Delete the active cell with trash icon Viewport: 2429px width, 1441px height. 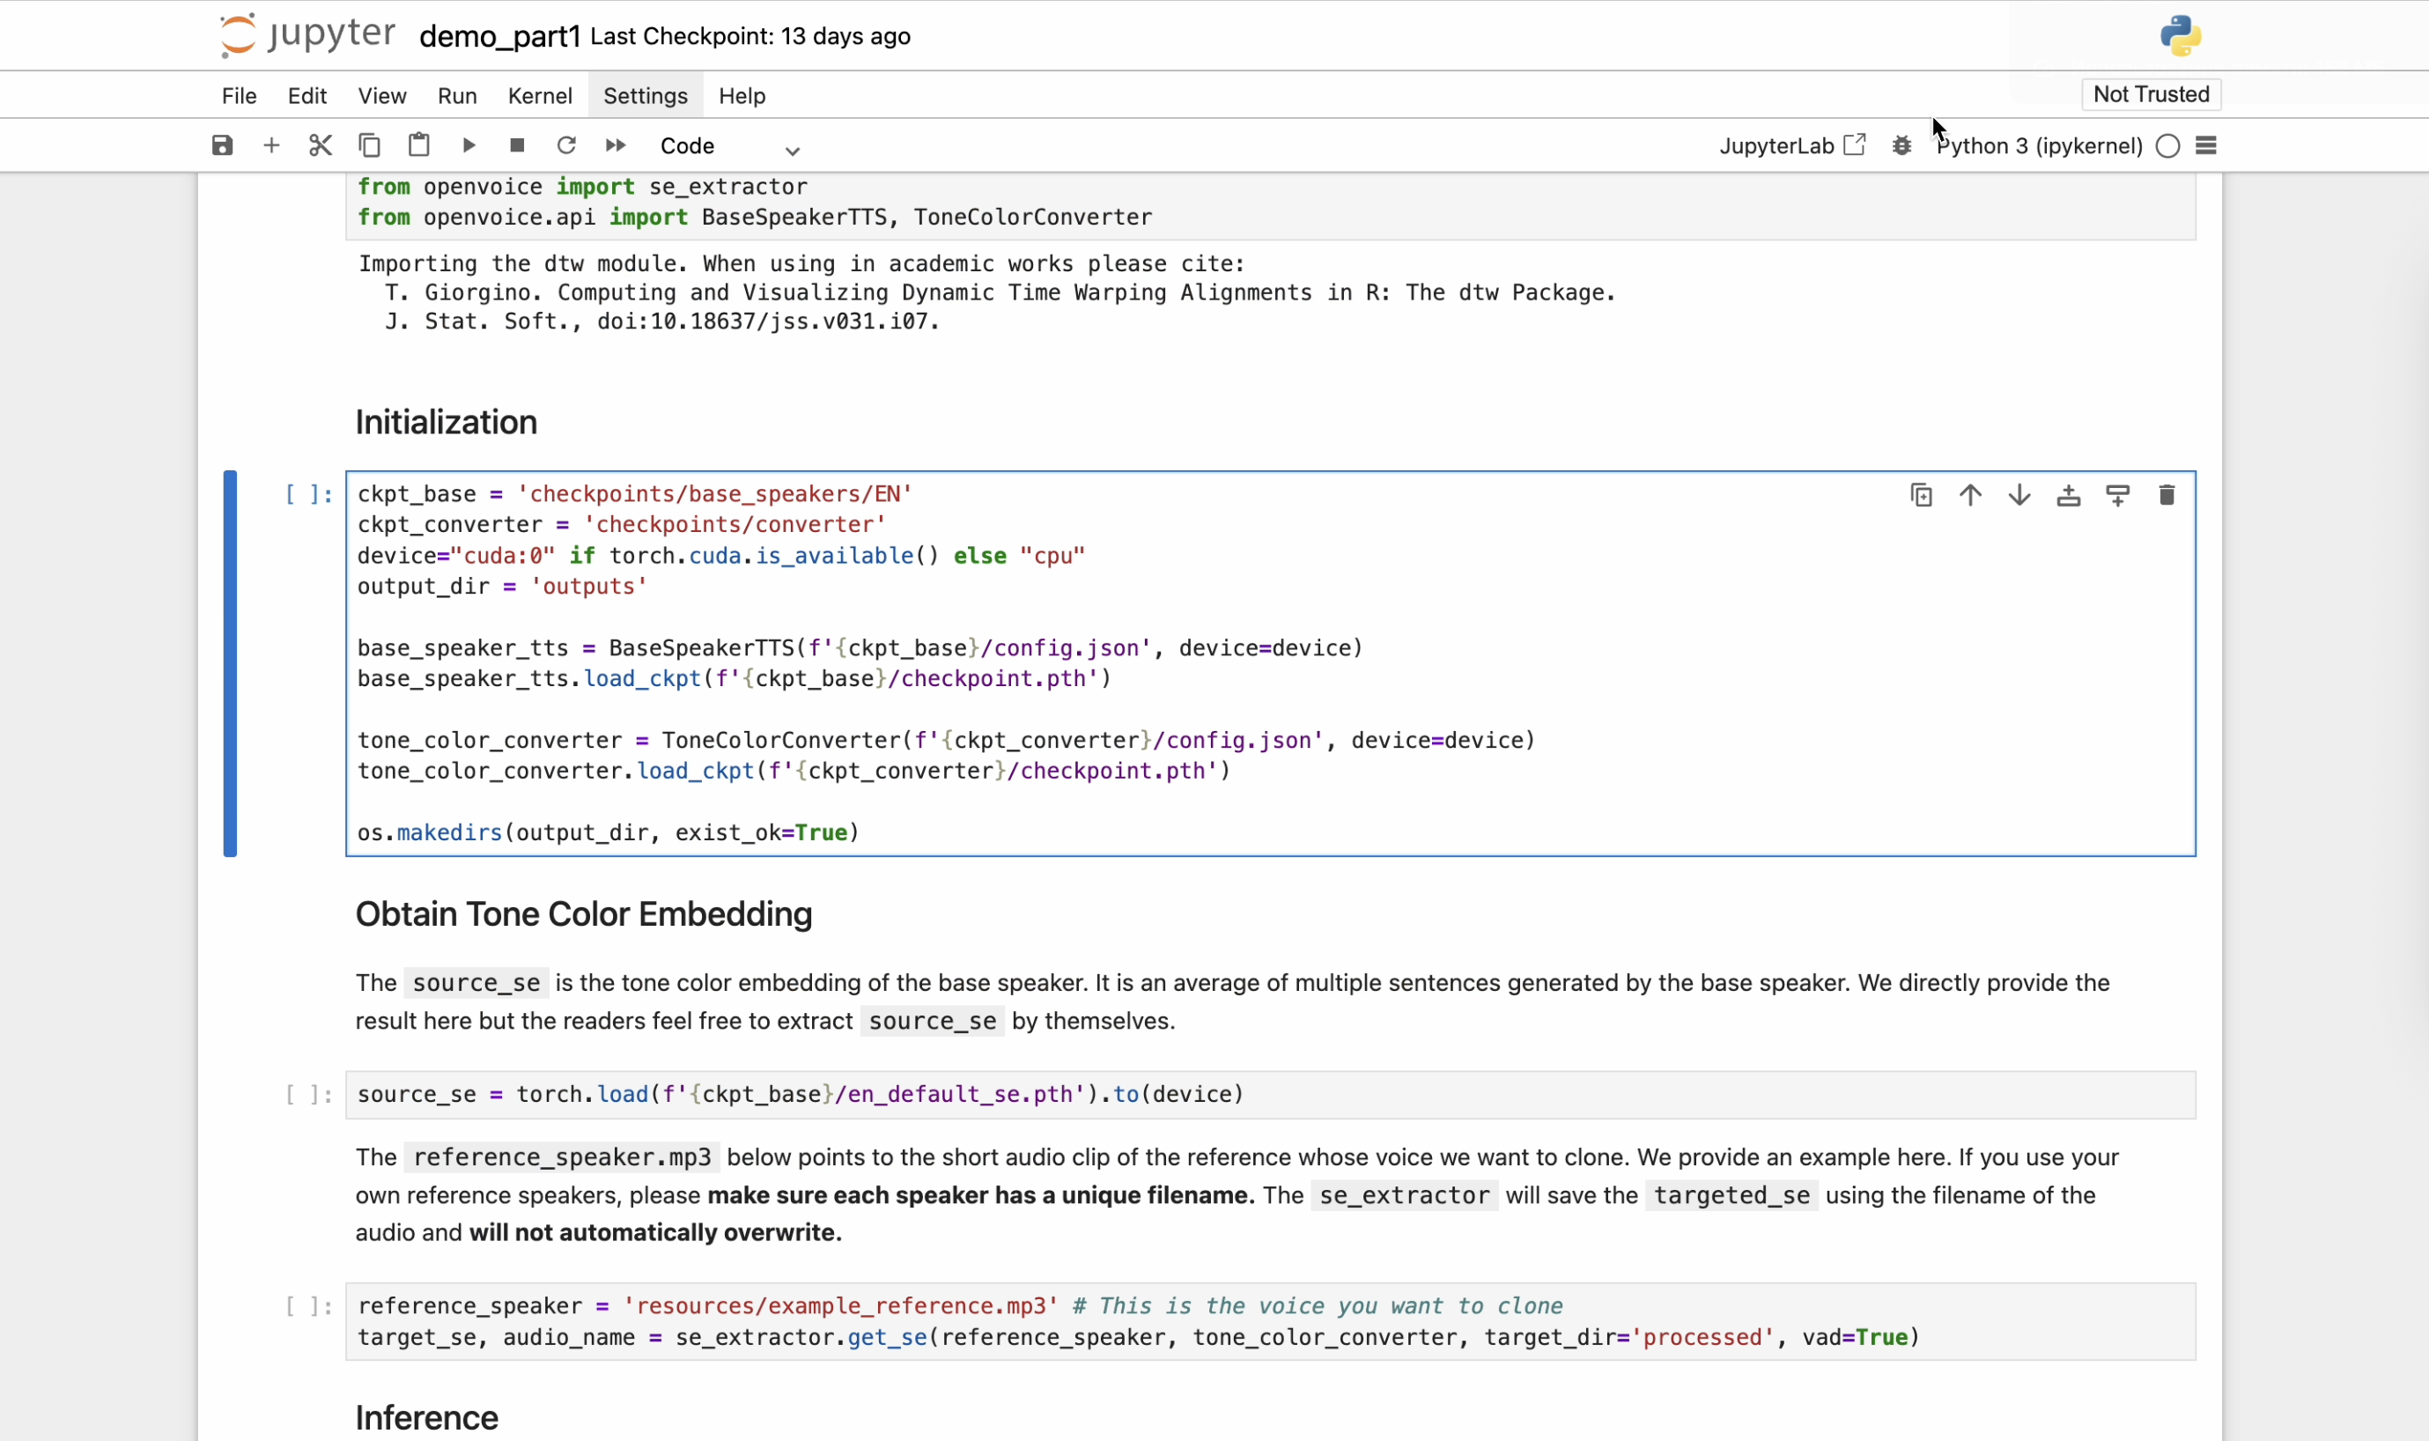point(2167,495)
